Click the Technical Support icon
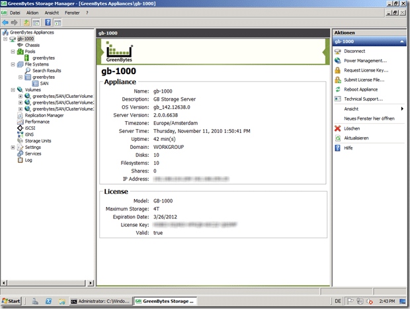The height and width of the screenshot is (309, 410). (x=337, y=99)
